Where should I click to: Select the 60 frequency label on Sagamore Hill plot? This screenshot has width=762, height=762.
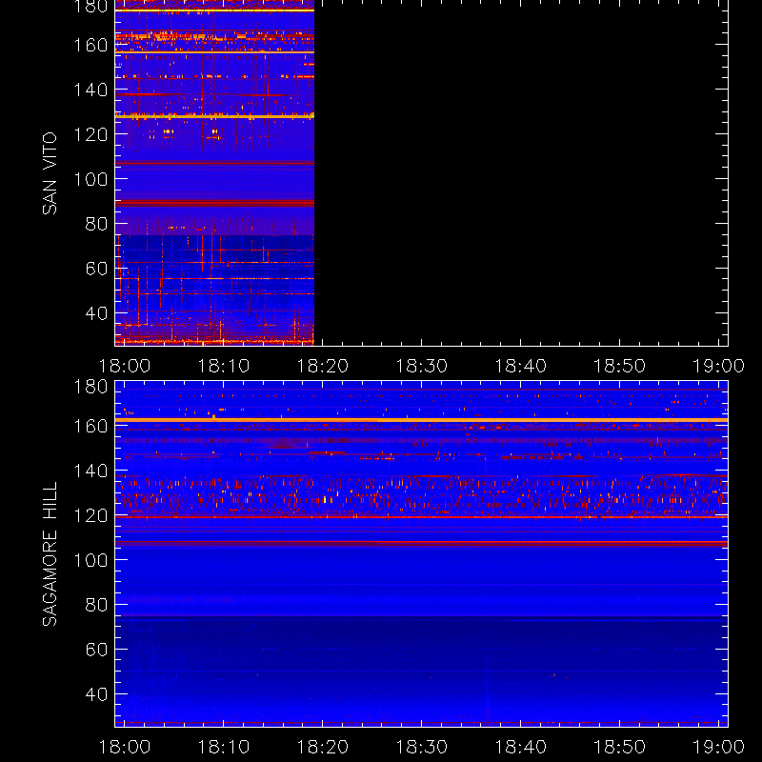96,650
